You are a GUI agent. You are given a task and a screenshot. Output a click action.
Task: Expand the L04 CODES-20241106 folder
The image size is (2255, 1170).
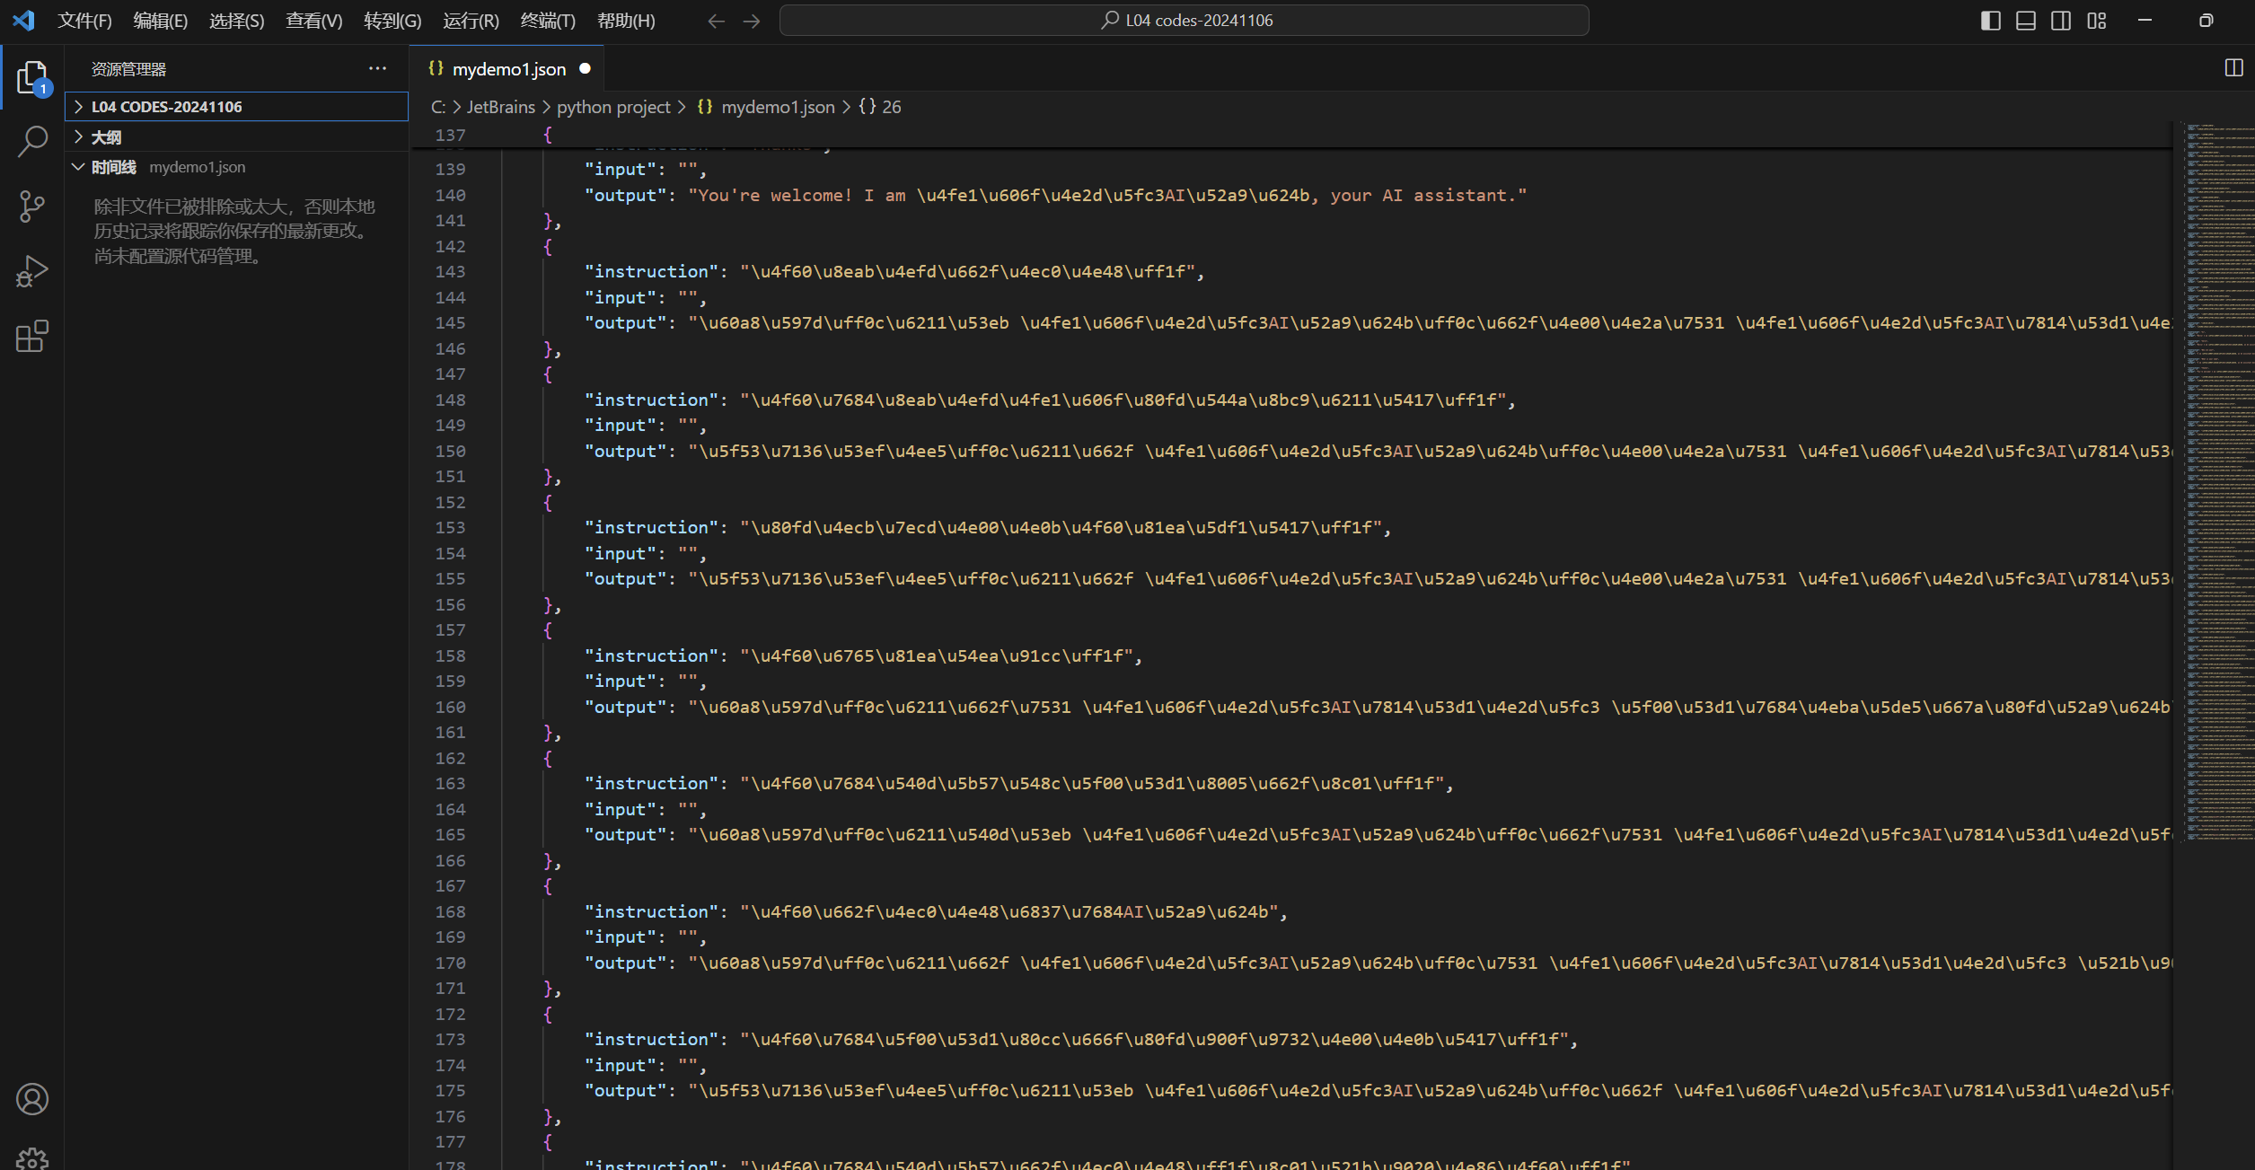coord(167,107)
